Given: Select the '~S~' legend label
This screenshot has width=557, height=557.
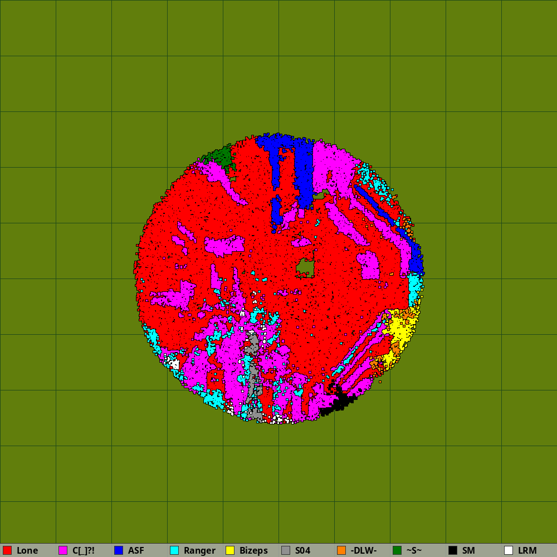Looking at the screenshot, I should (x=414, y=551).
